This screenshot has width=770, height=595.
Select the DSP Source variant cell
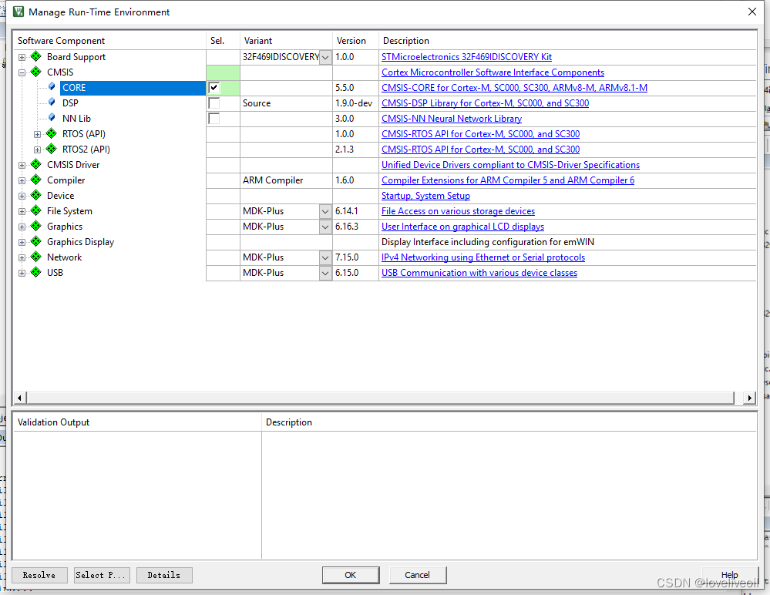pos(286,103)
